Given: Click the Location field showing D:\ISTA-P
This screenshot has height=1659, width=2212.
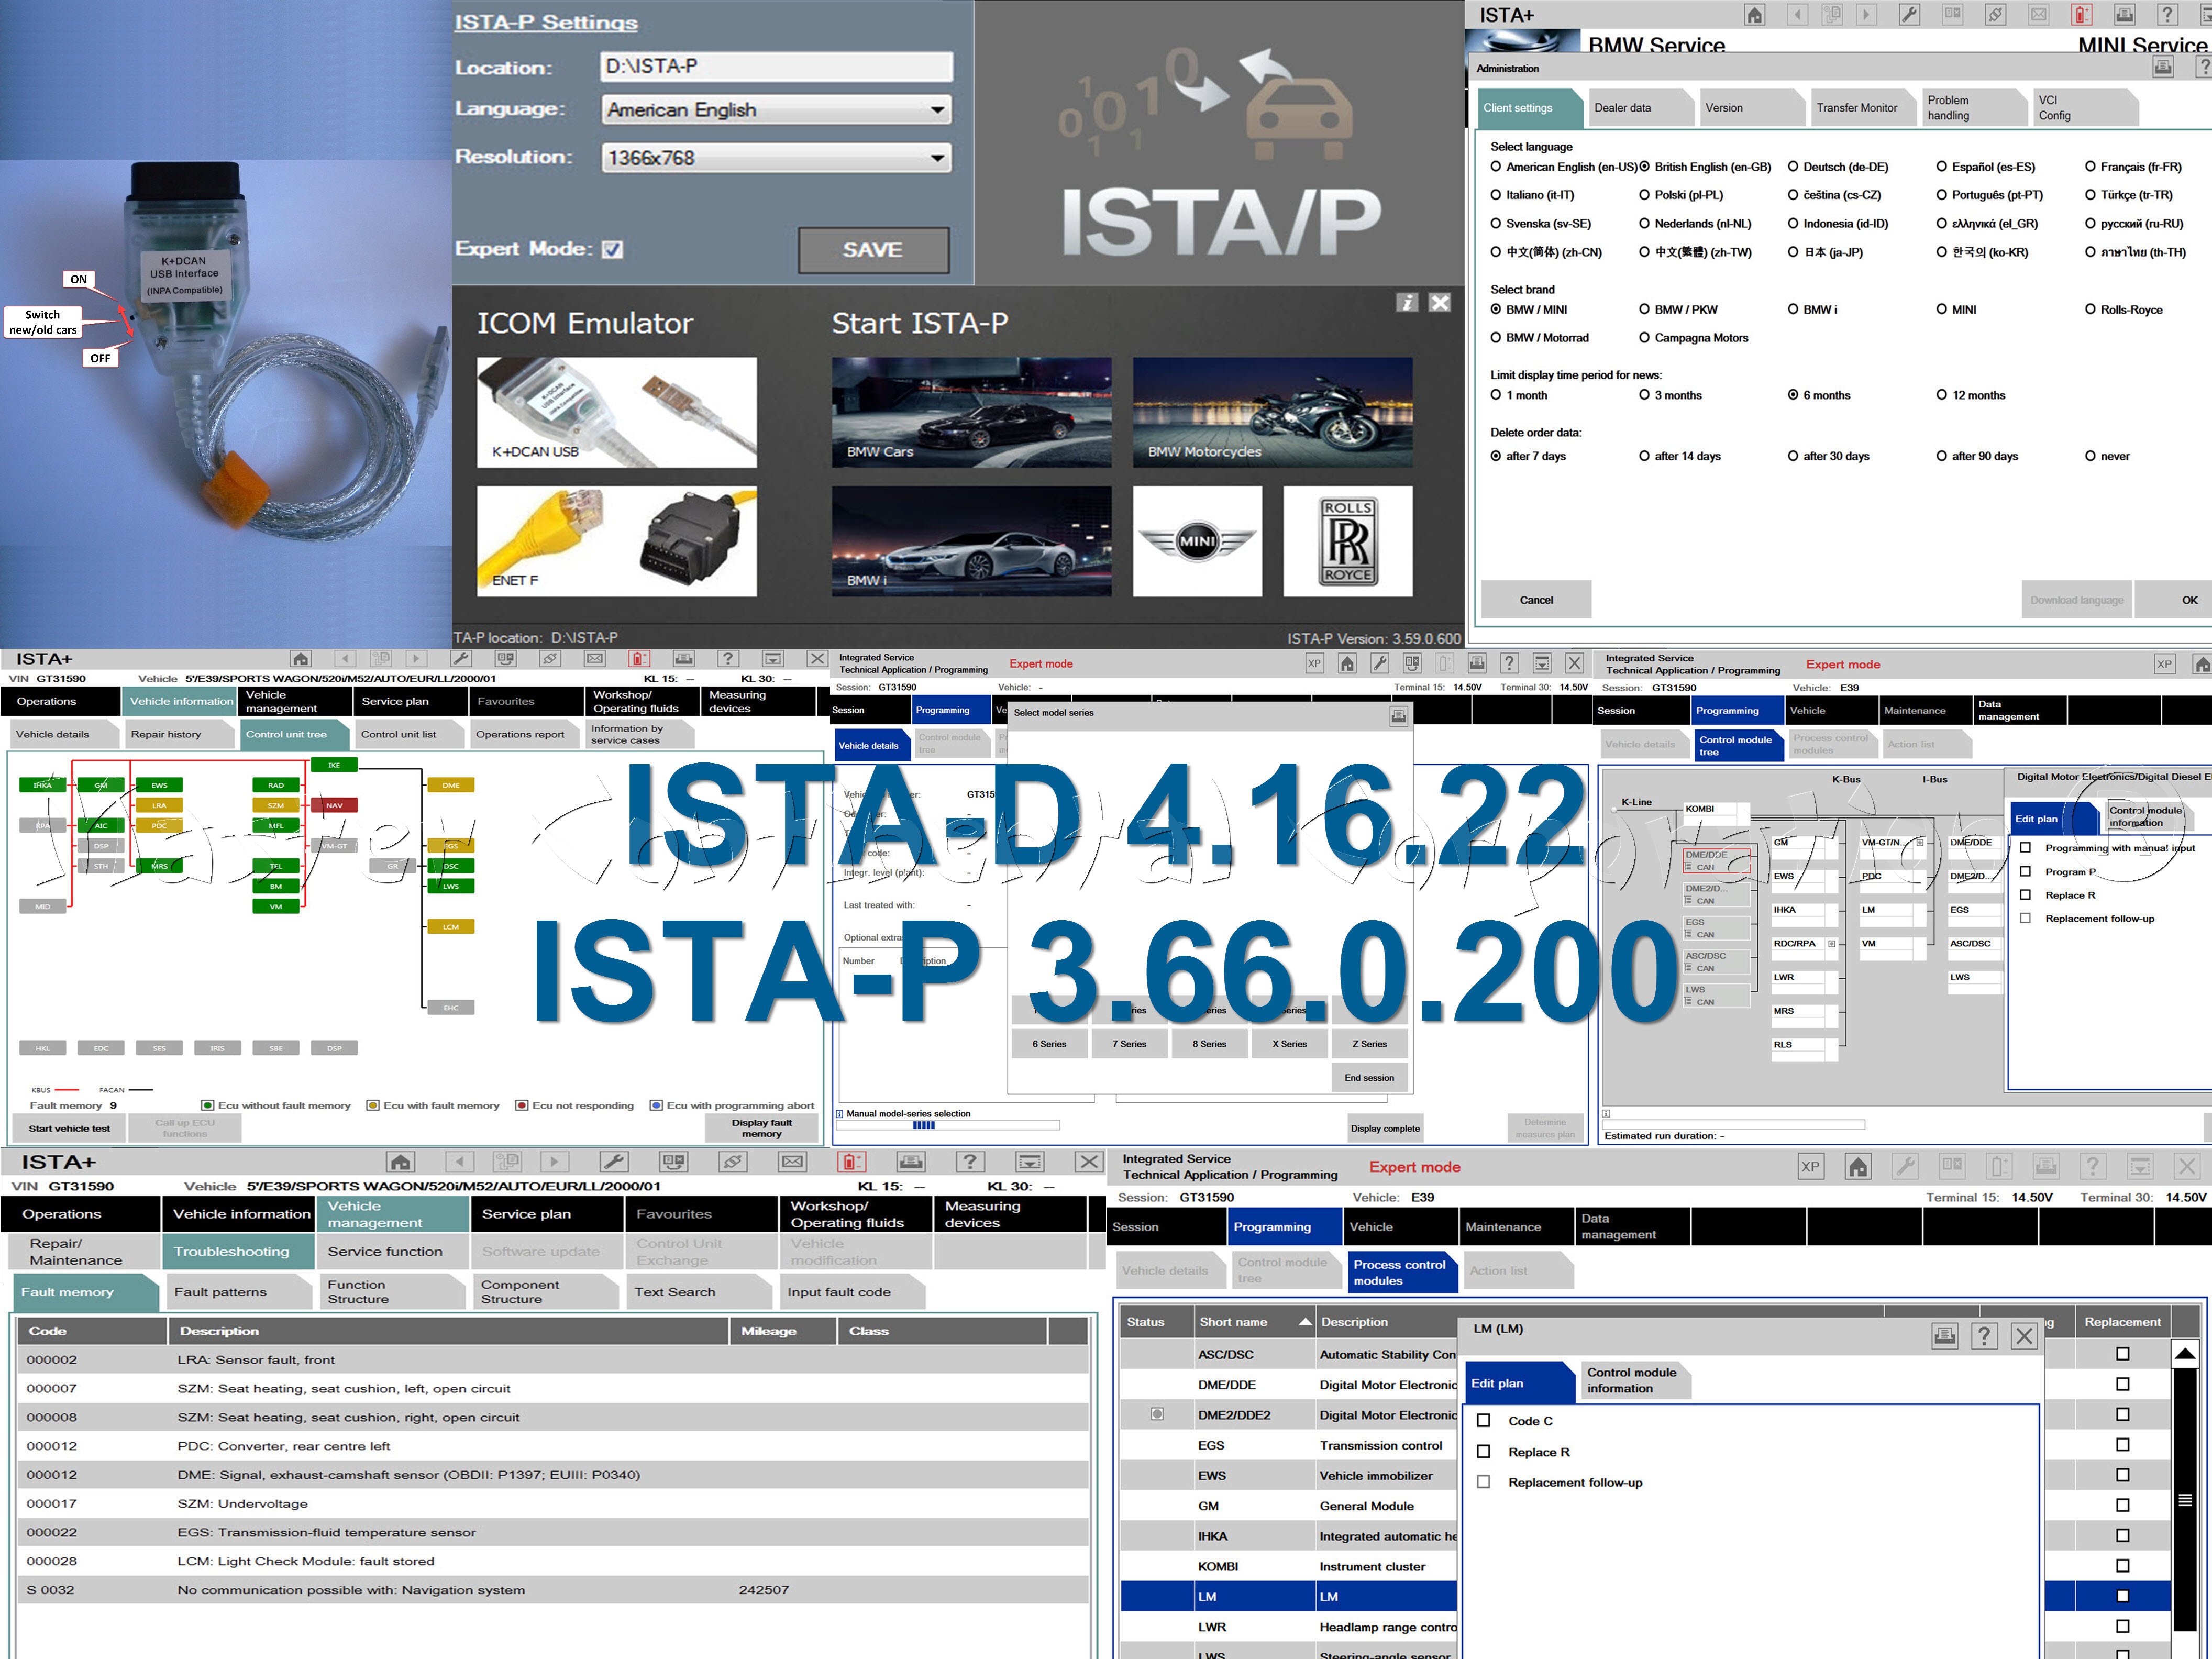Looking at the screenshot, I should click(777, 67).
